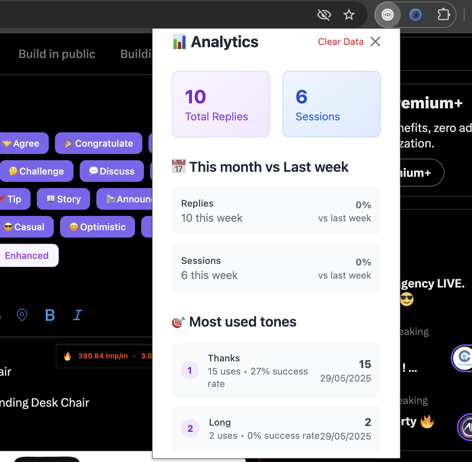Toggle the Enhanced mode button

click(26, 256)
